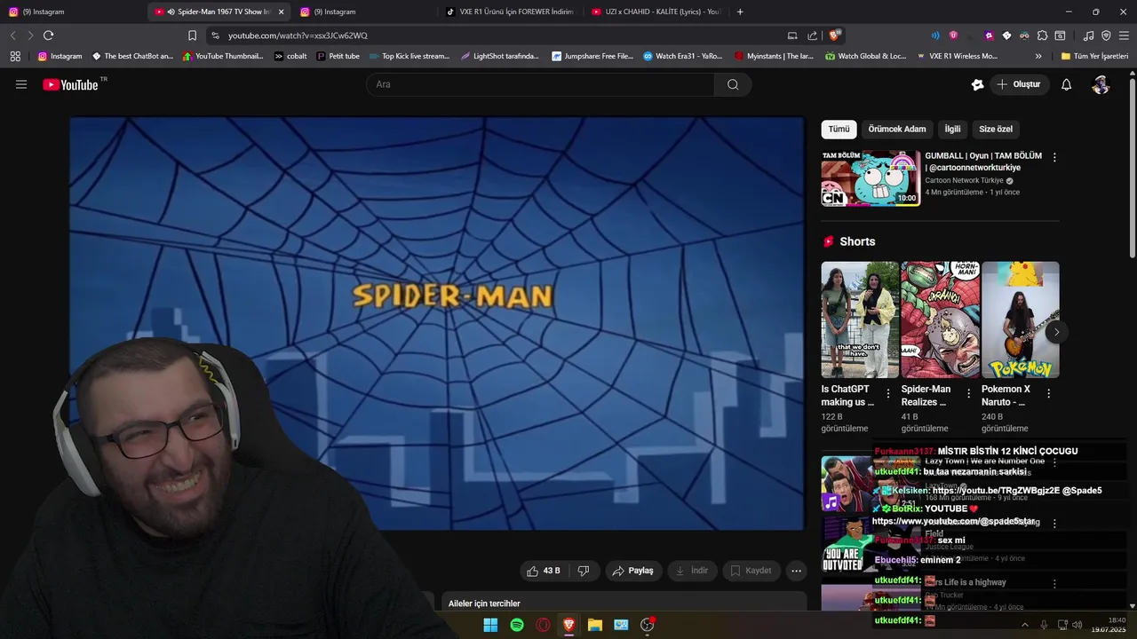Viewport: 1137px width, 639px height.
Task: Switch to the first Instagram browser tab
Action: tap(71, 12)
